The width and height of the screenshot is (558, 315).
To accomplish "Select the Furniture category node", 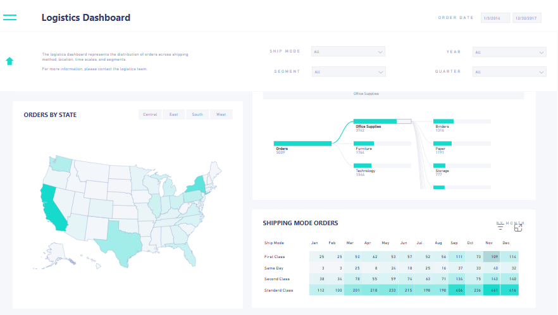I will pos(364,144).
